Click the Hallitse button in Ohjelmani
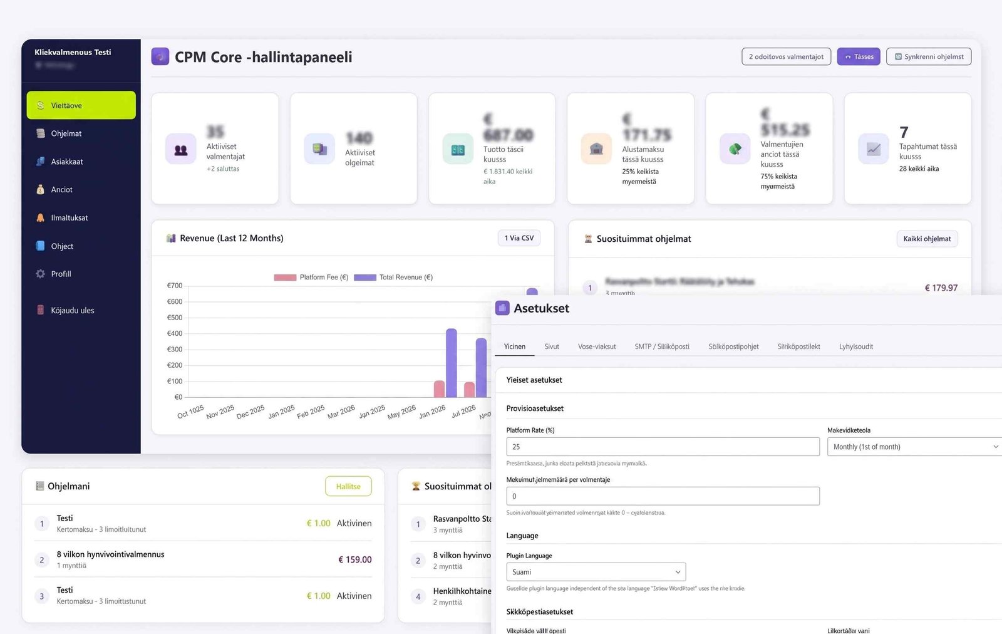This screenshot has height=634, width=1002. pyautogui.click(x=348, y=486)
